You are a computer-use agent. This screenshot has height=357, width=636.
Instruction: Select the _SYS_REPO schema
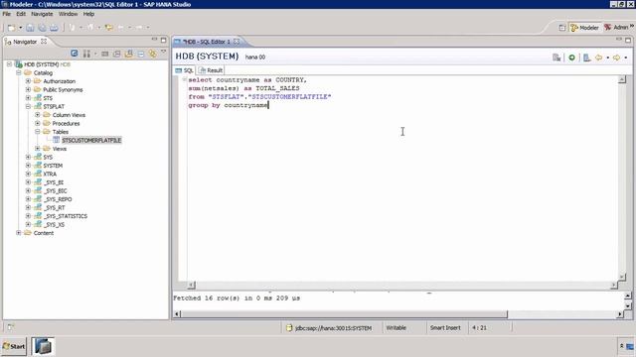[58, 199]
